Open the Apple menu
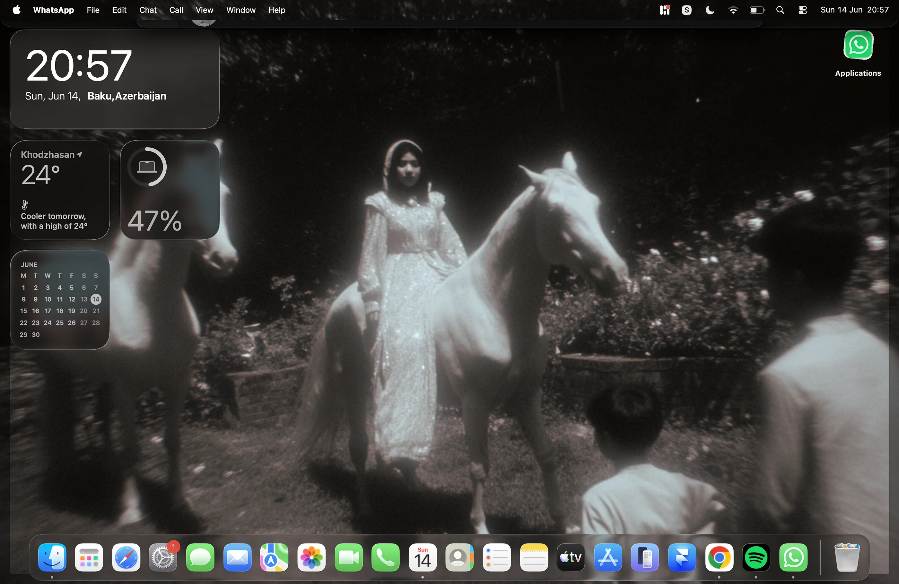899x584 pixels. click(x=17, y=10)
